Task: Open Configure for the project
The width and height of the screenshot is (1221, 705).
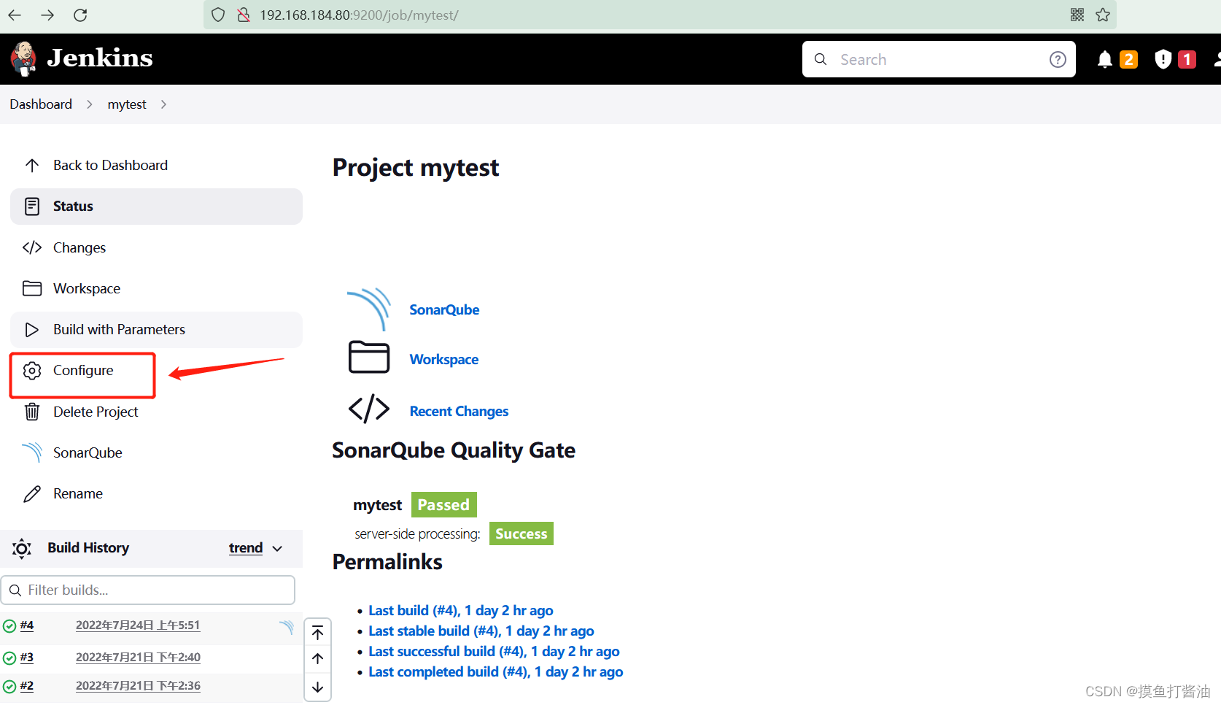Action: pyautogui.click(x=82, y=371)
